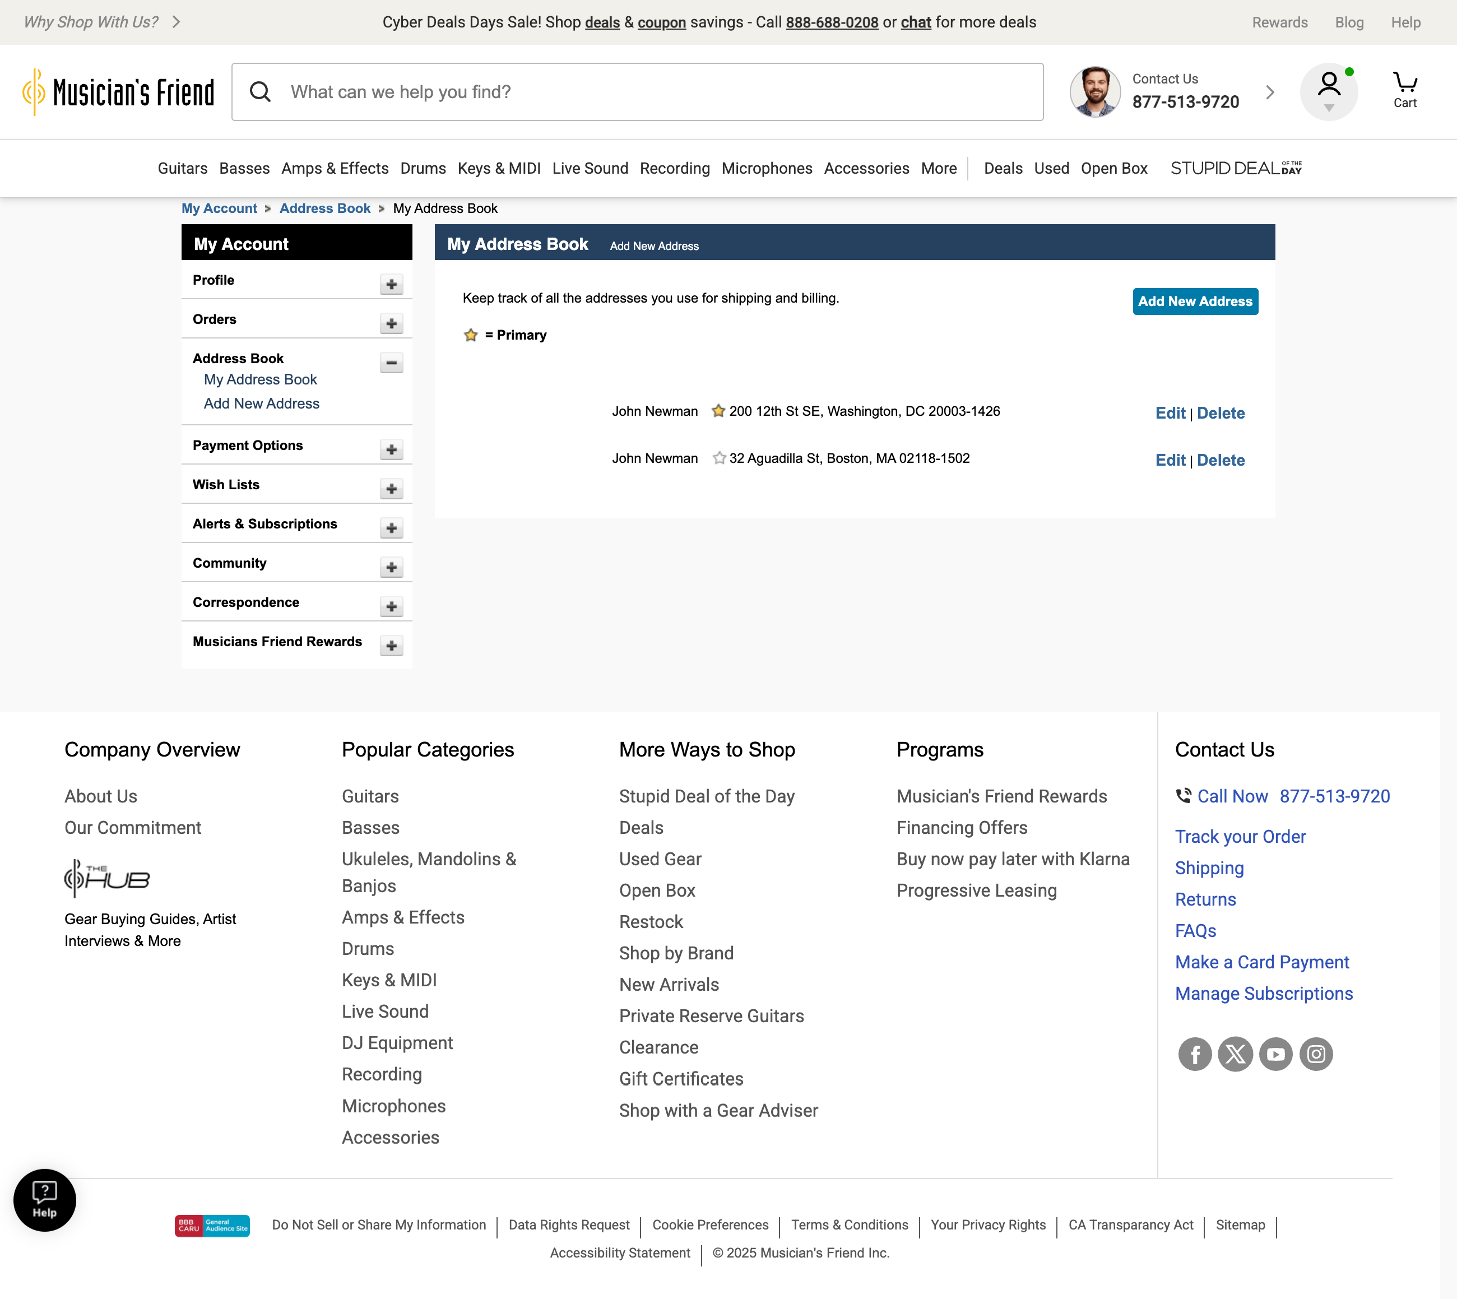1457x1299 pixels.
Task: Click the search magnifier icon
Action: [261, 92]
